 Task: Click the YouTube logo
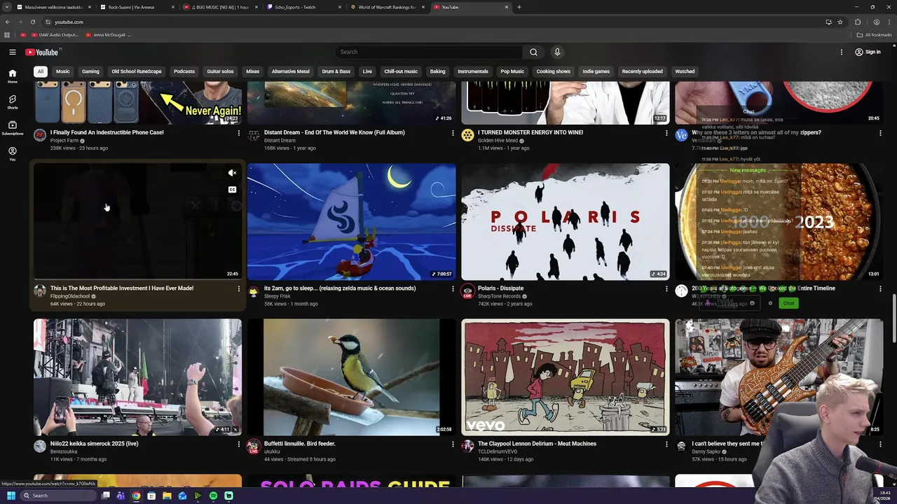[x=42, y=52]
